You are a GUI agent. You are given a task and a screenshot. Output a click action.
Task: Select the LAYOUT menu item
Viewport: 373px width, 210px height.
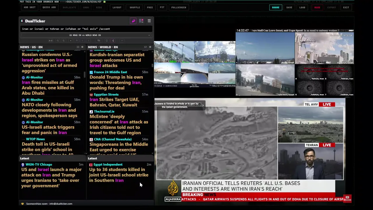pyautogui.click(x=117, y=8)
